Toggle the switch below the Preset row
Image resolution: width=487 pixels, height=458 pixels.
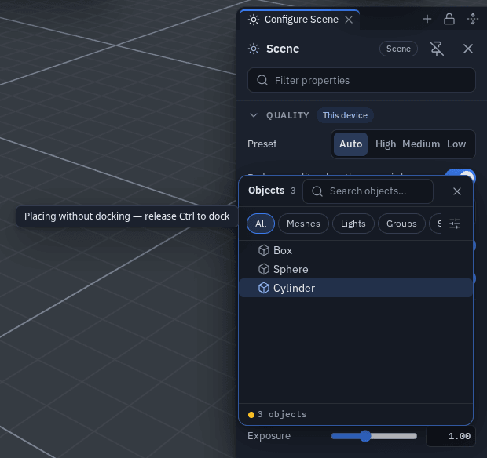tap(460, 173)
